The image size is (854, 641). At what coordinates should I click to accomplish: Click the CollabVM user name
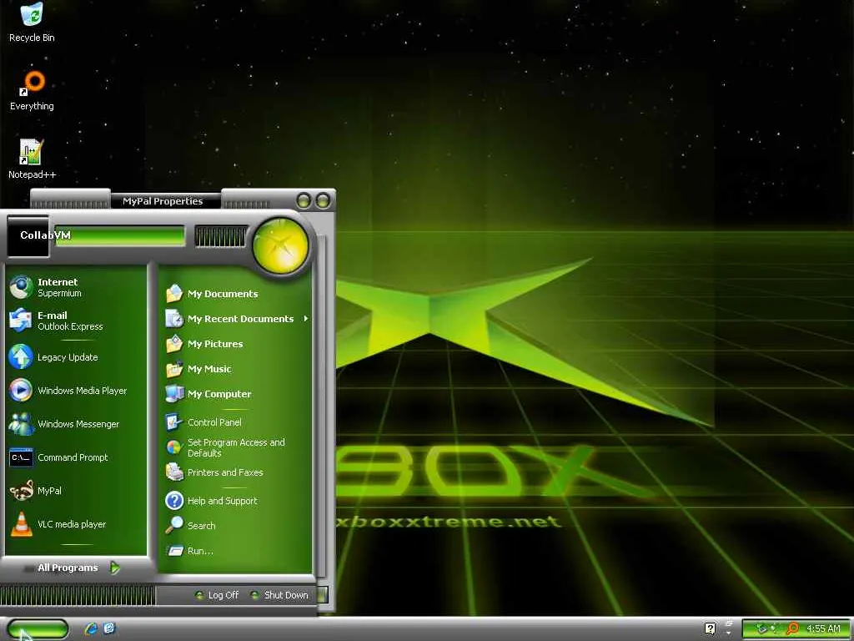point(45,235)
